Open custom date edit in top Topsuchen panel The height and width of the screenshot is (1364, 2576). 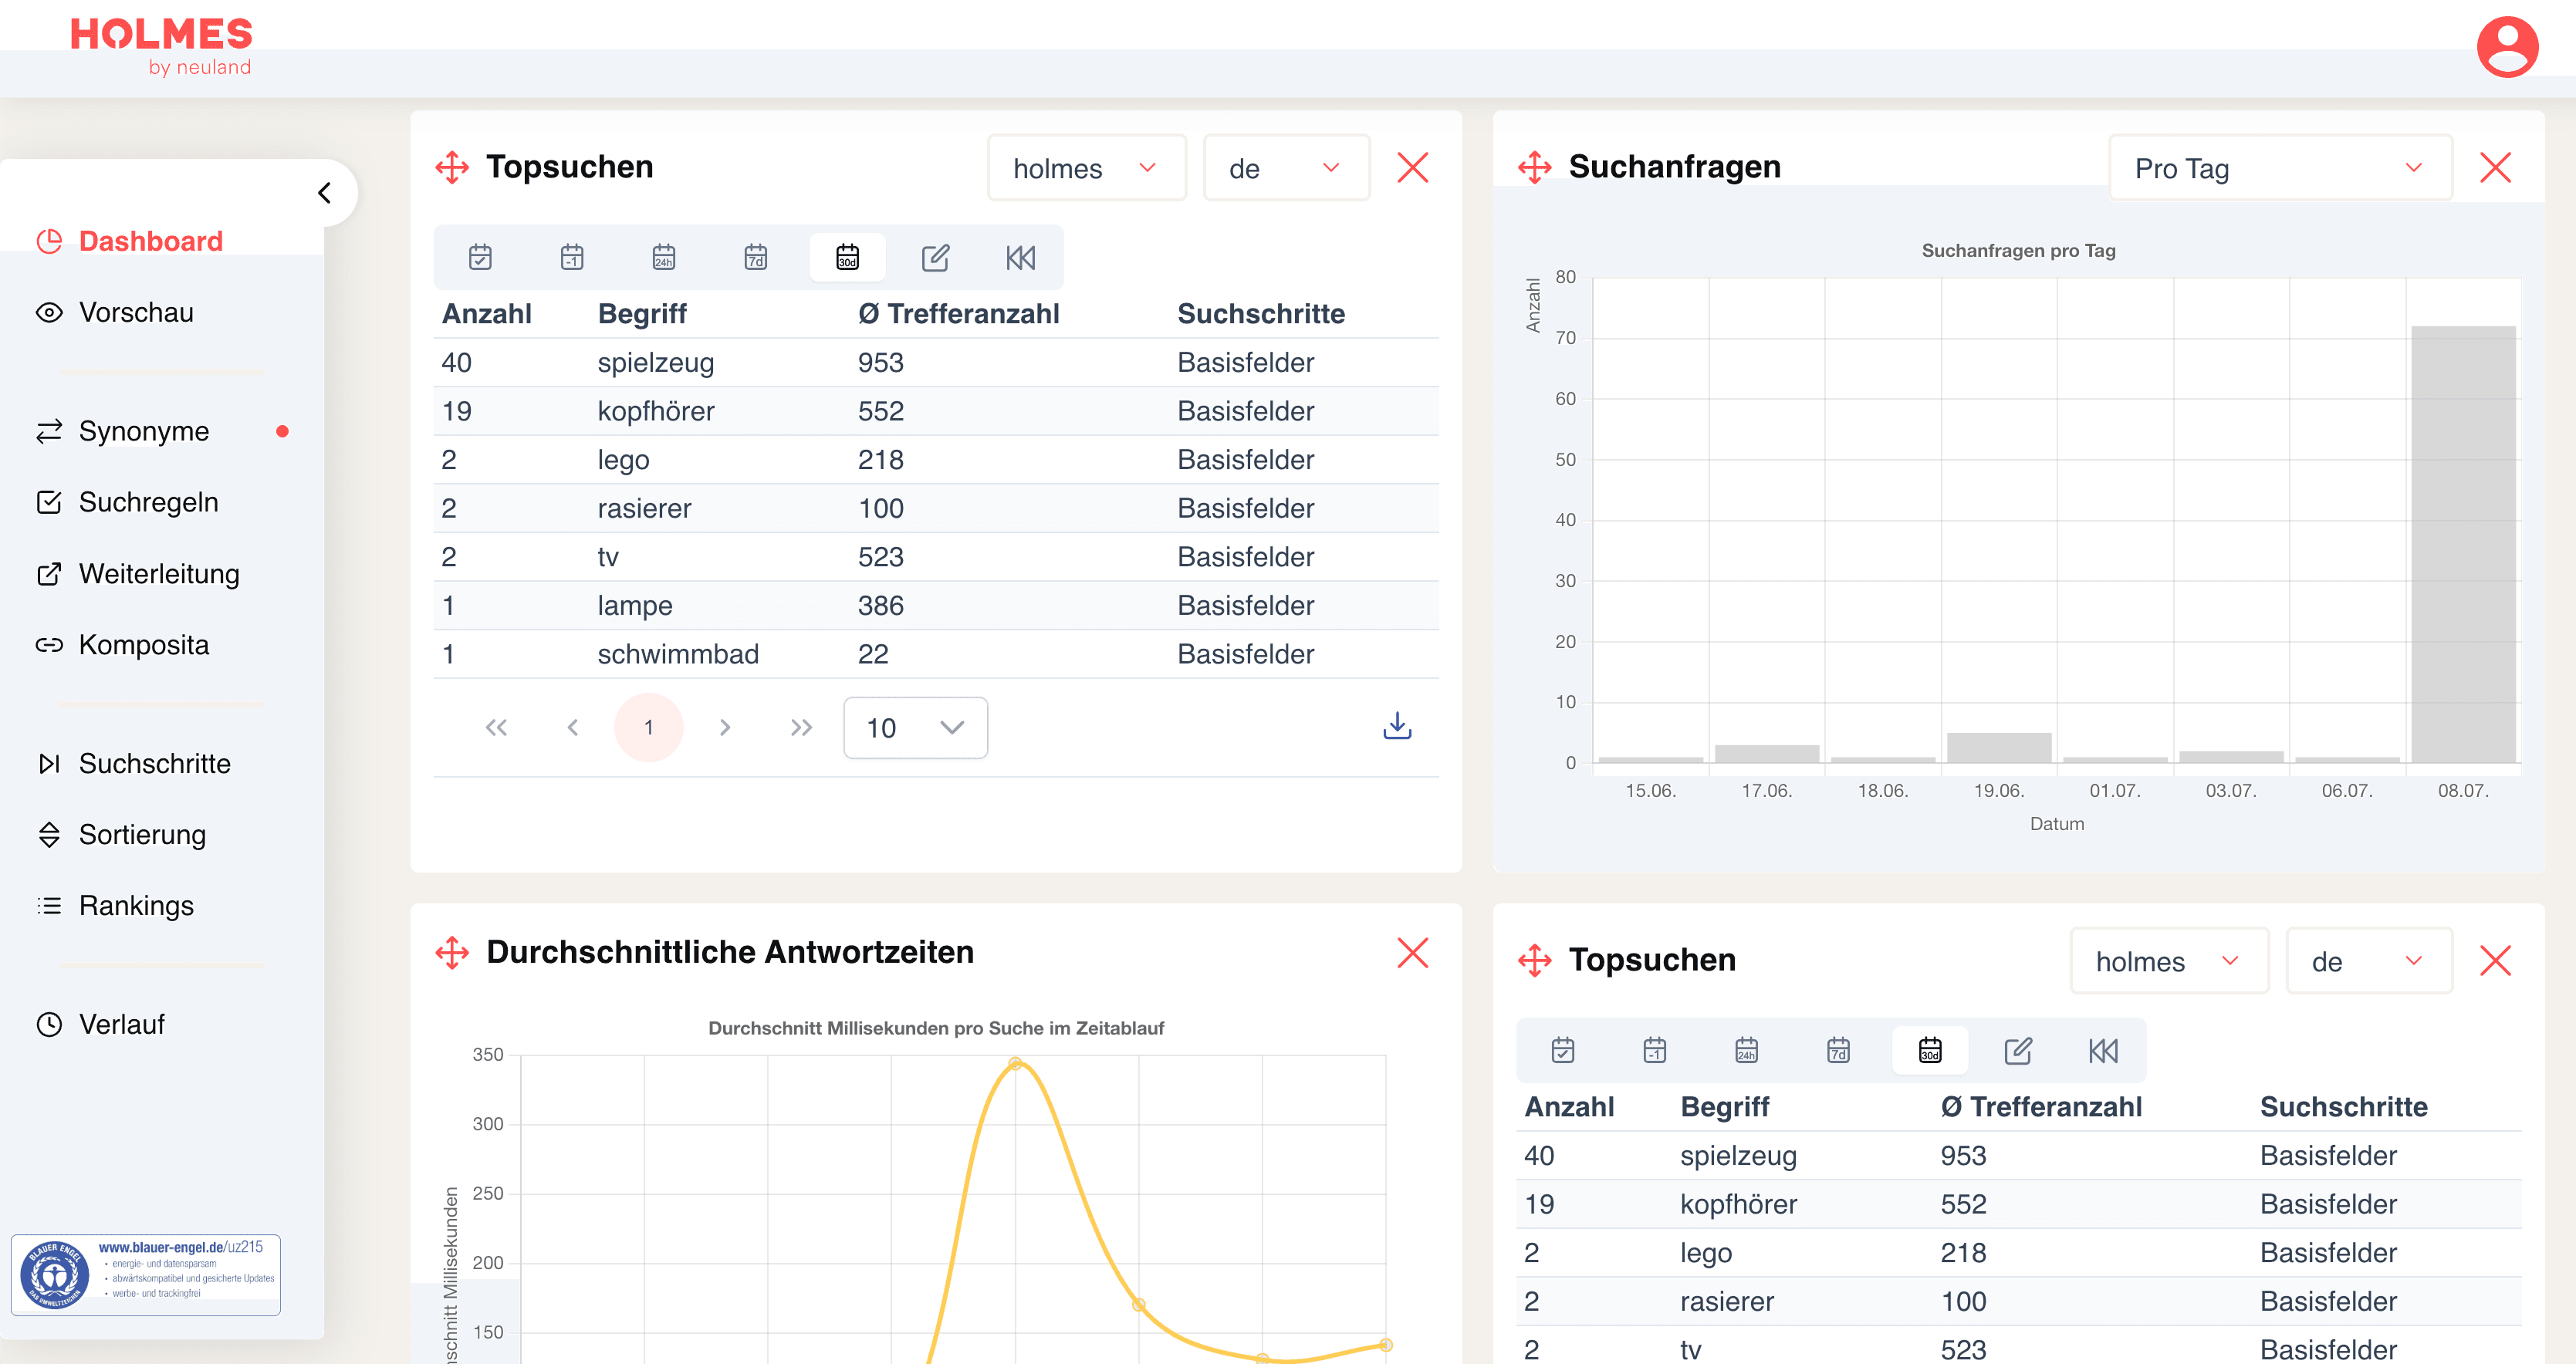click(935, 257)
